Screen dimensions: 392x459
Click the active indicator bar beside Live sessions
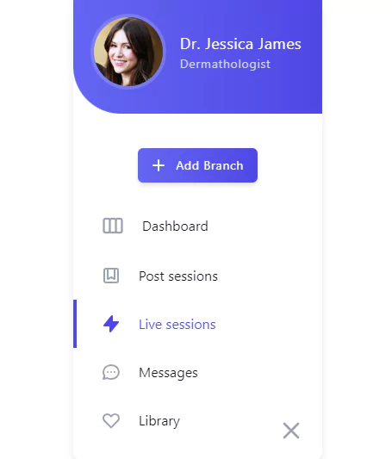pyautogui.click(x=75, y=324)
